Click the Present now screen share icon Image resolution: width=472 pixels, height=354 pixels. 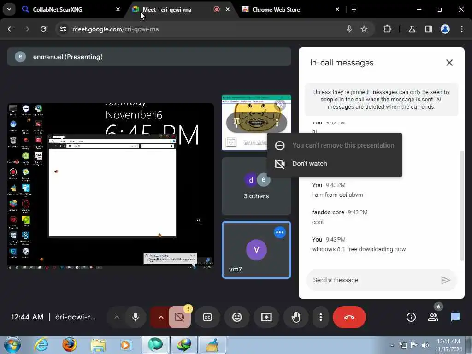[x=266, y=317]
